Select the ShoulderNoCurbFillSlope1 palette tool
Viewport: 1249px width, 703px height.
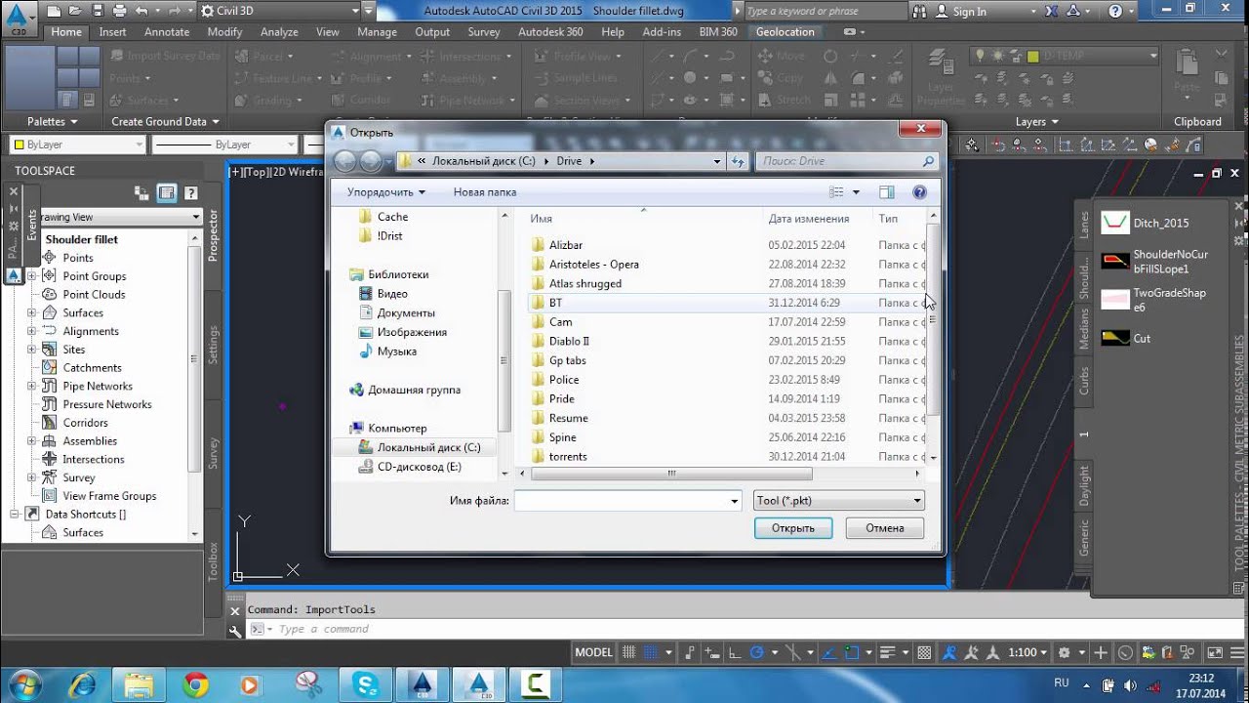coord(1115,261)
